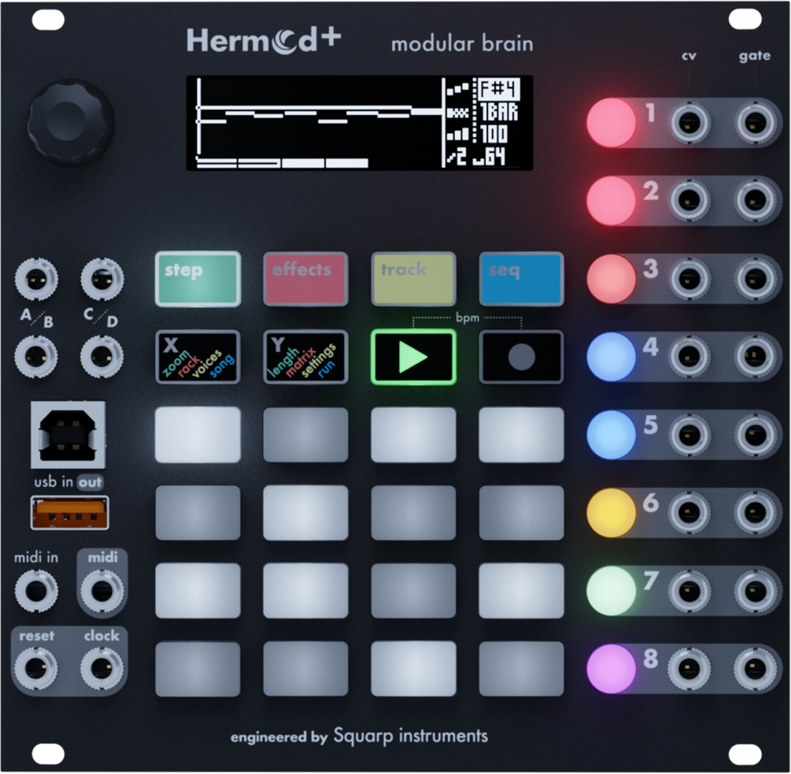
Task: Select track 8 purple button
Action: [611, 669]
